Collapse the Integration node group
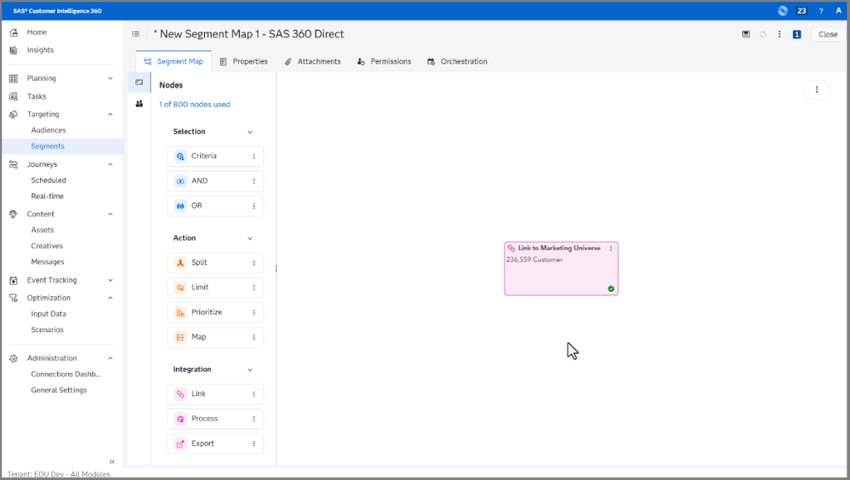The width and height of the screenshot is (850, 480). coord(250,369)
